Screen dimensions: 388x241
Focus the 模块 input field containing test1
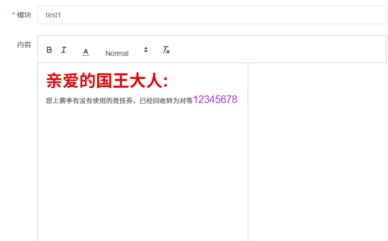[x=212, y=15]
